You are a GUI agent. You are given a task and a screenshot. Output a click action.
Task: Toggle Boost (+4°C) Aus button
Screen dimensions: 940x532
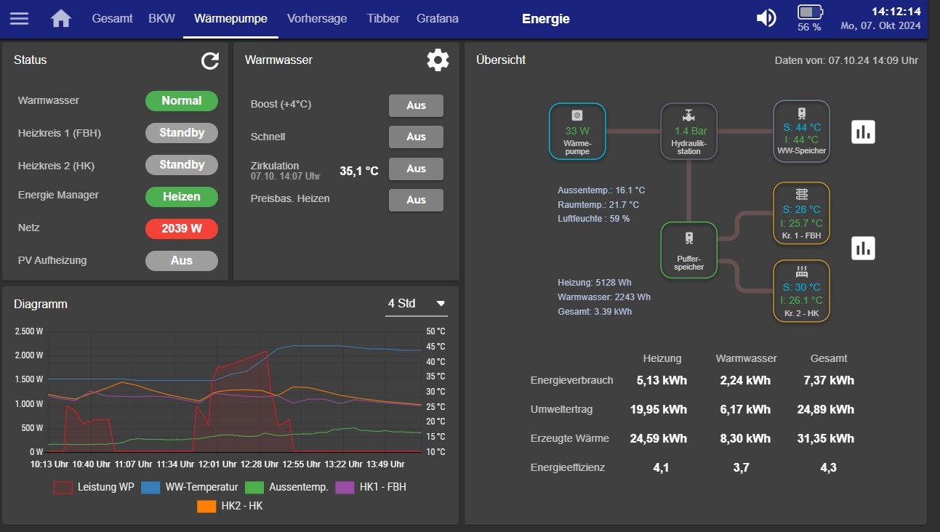click(416, 105)
